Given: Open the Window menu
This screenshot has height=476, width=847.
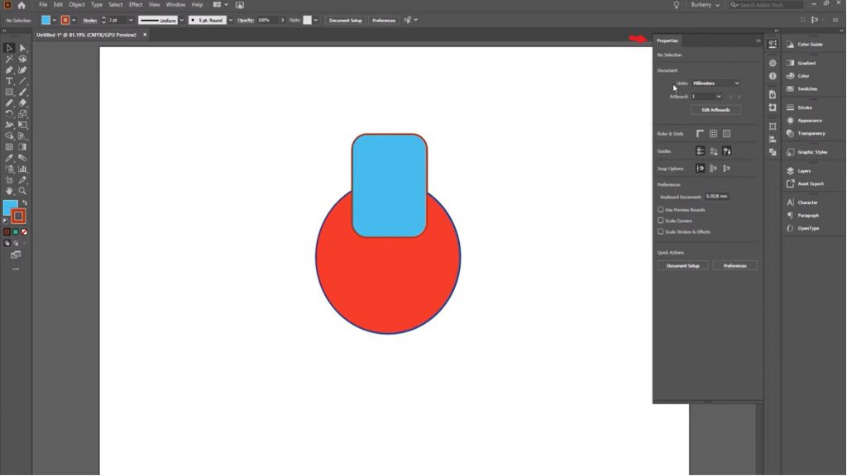Looking at the screenshot, I should click(x=175, y=5).
